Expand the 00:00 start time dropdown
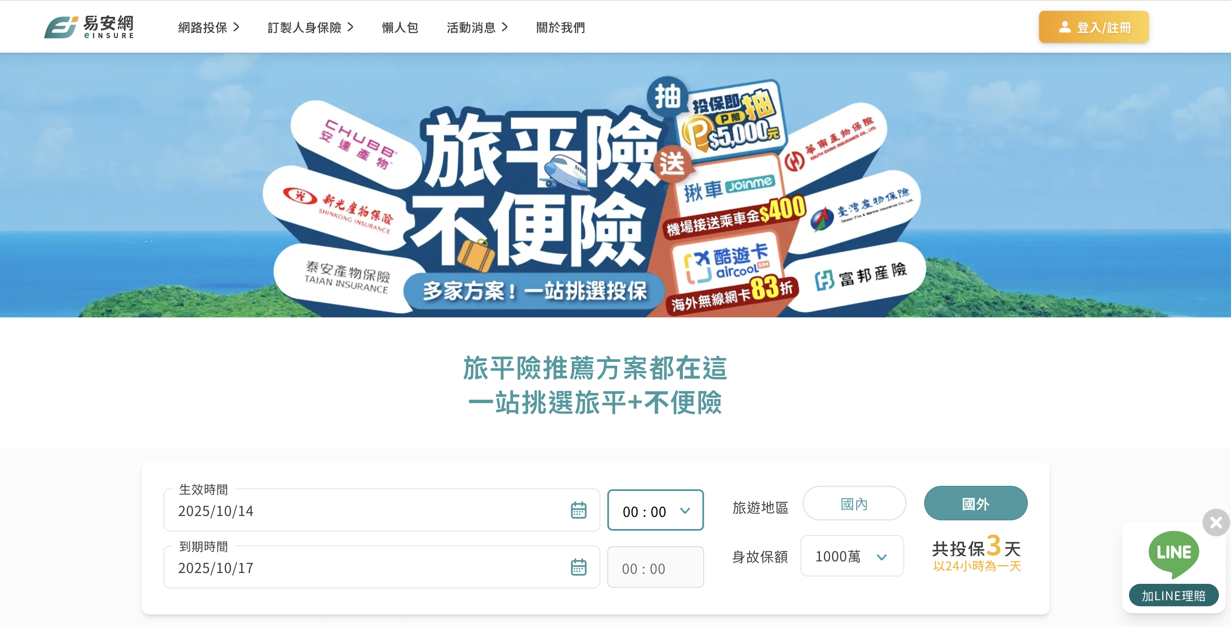Image resolution: width=1231 pixels, height=627 pixels. 655,510
